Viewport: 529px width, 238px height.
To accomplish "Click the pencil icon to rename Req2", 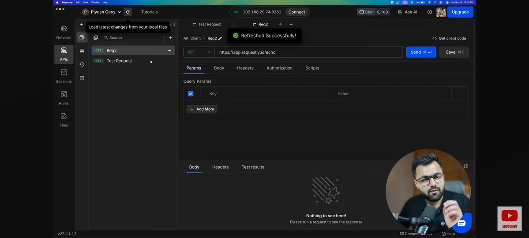I will tap(220, 38).
